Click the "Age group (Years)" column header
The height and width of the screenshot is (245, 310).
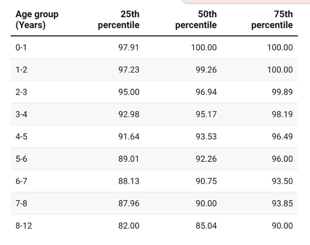click(x=37, y=20)
